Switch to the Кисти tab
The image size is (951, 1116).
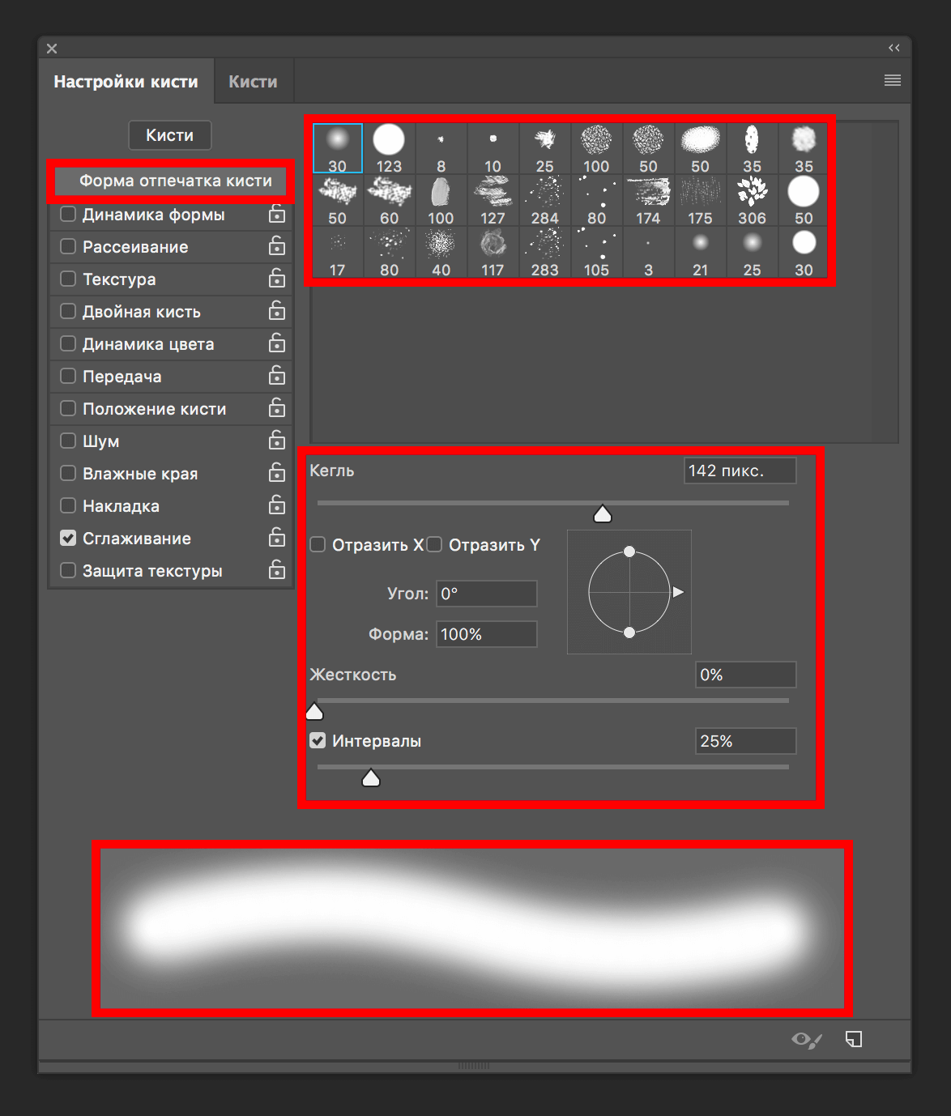coord(253,82)
